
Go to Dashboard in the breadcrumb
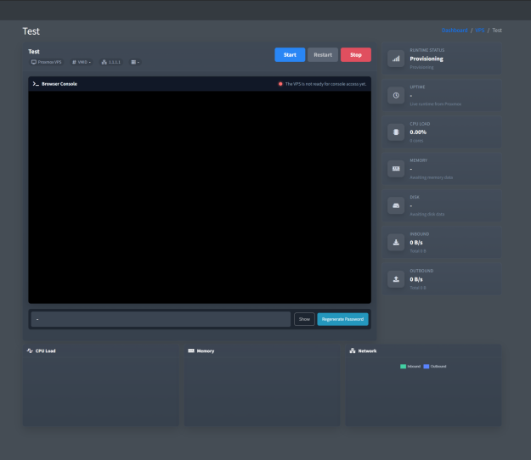[455, 30]
